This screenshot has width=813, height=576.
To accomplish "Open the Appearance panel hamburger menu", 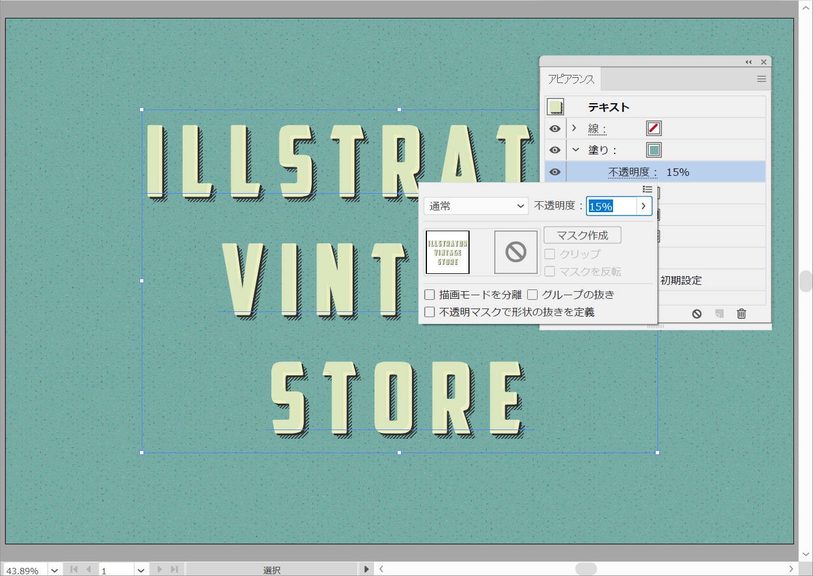I will click(x=761, y=79).
